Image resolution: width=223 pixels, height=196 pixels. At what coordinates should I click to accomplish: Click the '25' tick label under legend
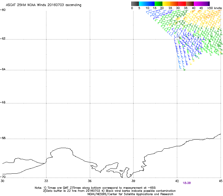(x=170, y=8)
